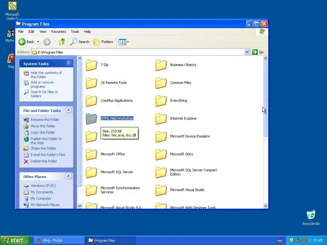Viewport: 327px width, 245px height.
Task: Click Program Files taskbar button
Action: click(x=110, y=241)
